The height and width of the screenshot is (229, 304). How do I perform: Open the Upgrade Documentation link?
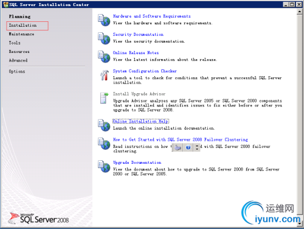click(x=137, y=163)
